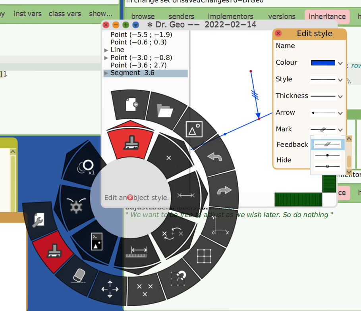Screen dimensions: 361x311
Task: Select the single point tool icon
Action: point(169,158)
